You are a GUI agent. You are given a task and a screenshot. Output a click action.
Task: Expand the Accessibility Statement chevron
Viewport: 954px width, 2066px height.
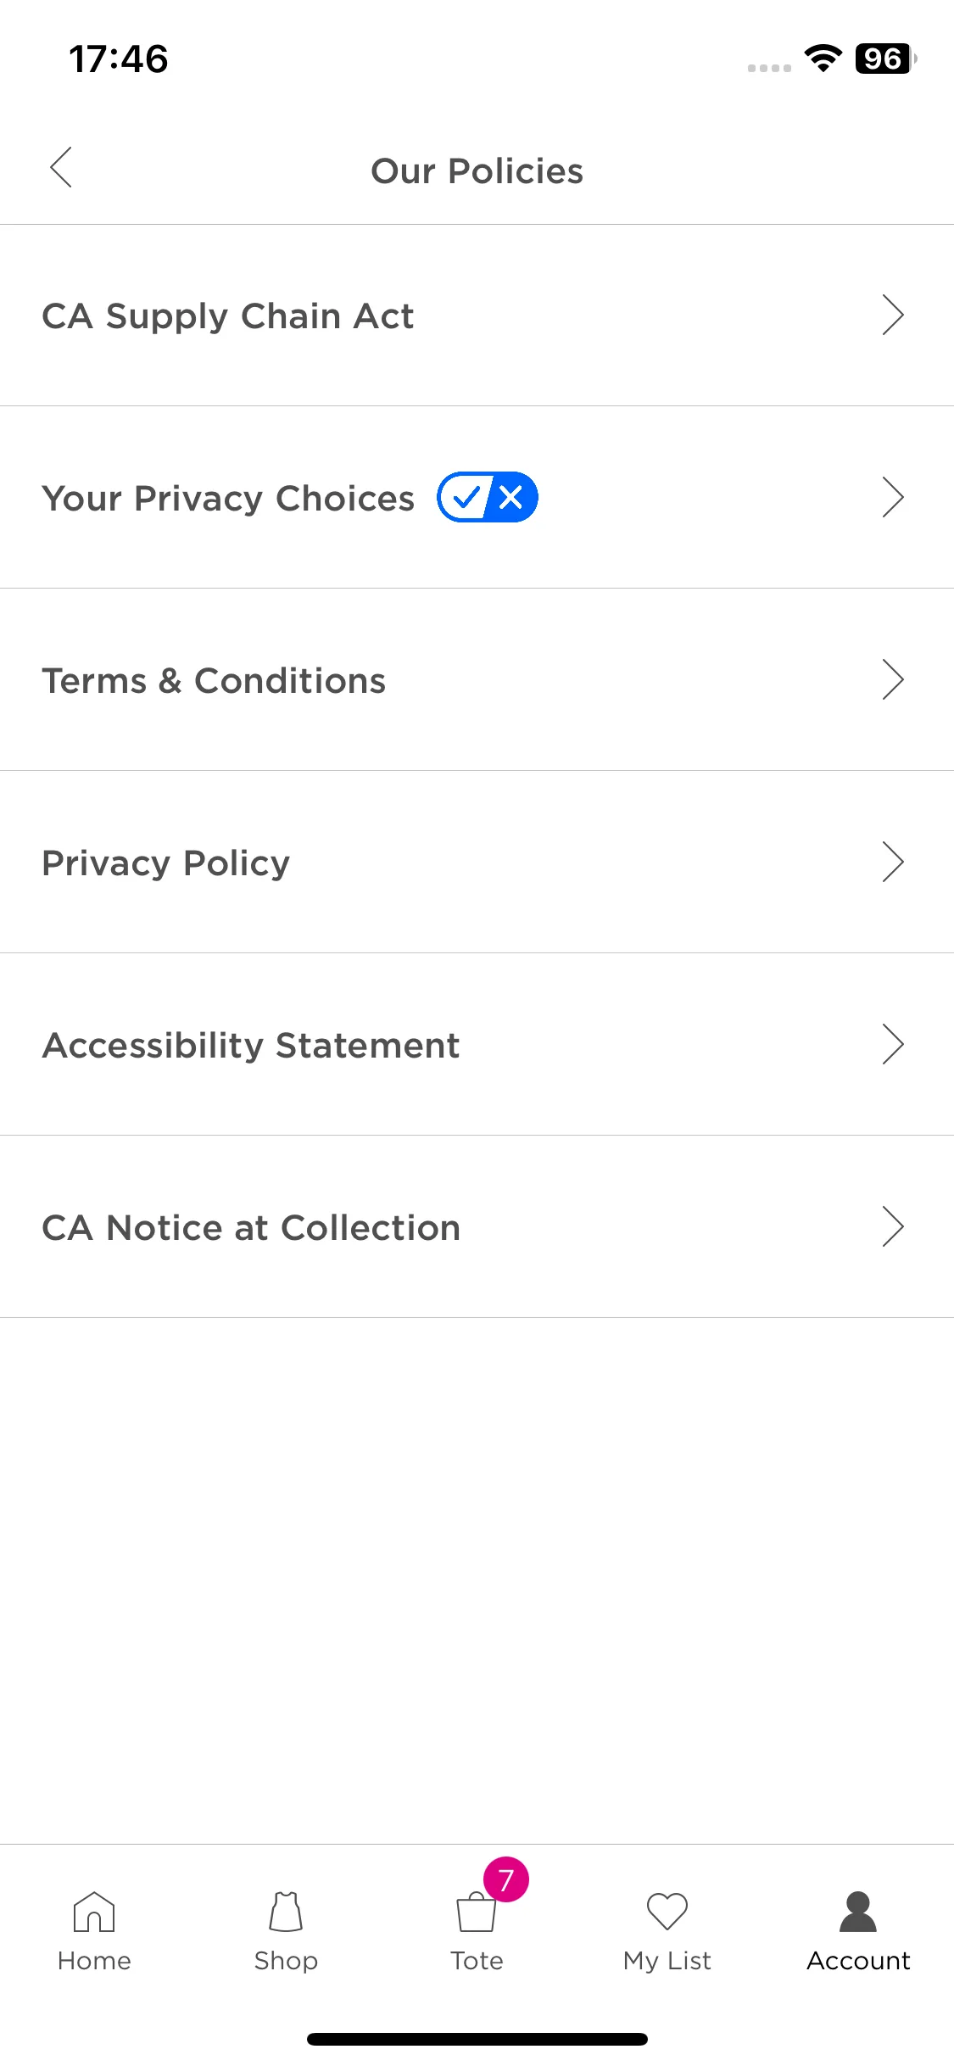pos(893,1044)
